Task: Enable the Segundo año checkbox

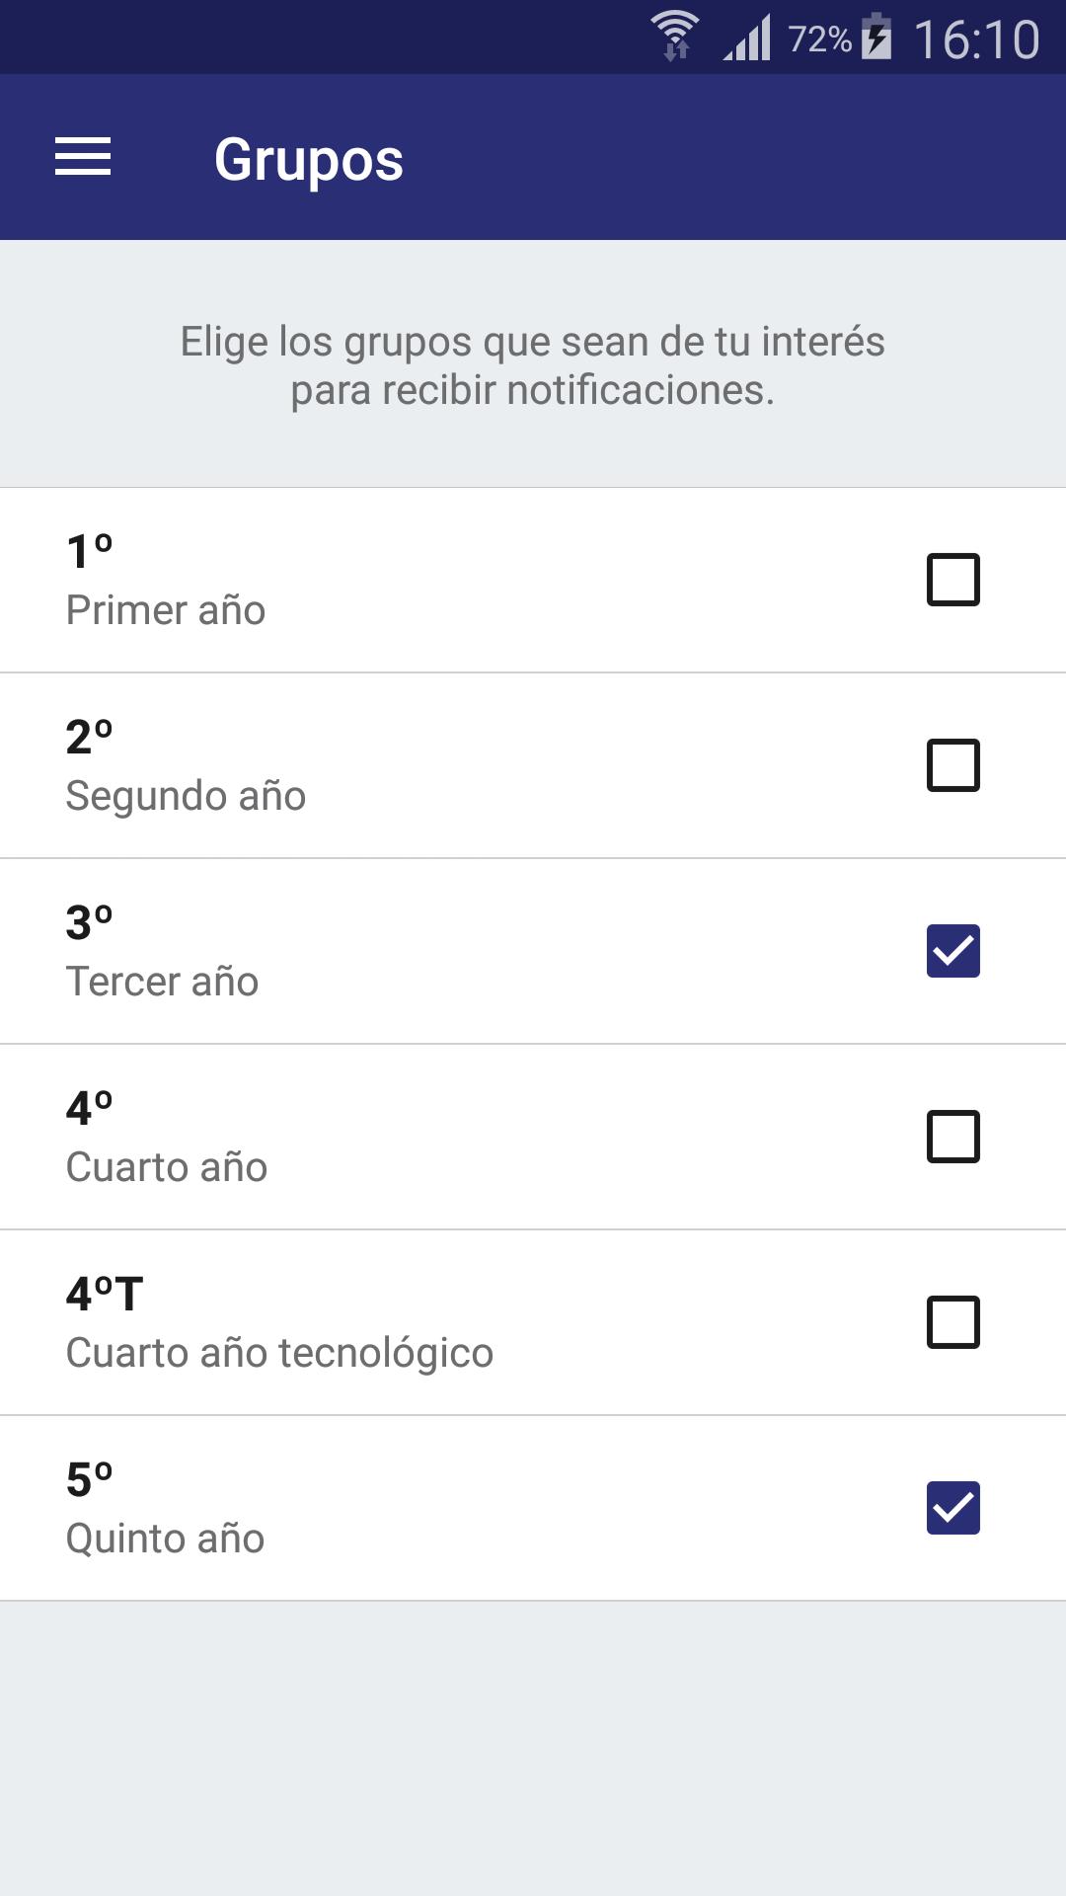Action: [953, 765]
